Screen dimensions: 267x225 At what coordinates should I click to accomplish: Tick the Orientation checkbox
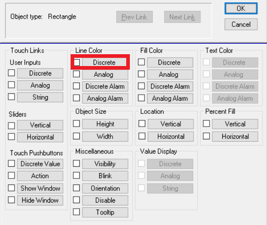(x=76, y=188)
